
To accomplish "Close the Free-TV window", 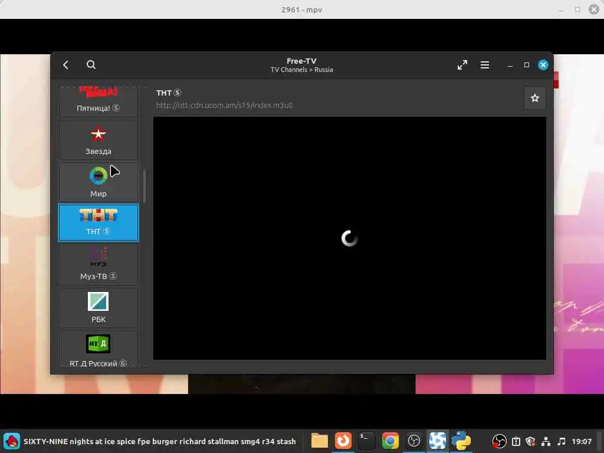I will (x=543, y=65).
